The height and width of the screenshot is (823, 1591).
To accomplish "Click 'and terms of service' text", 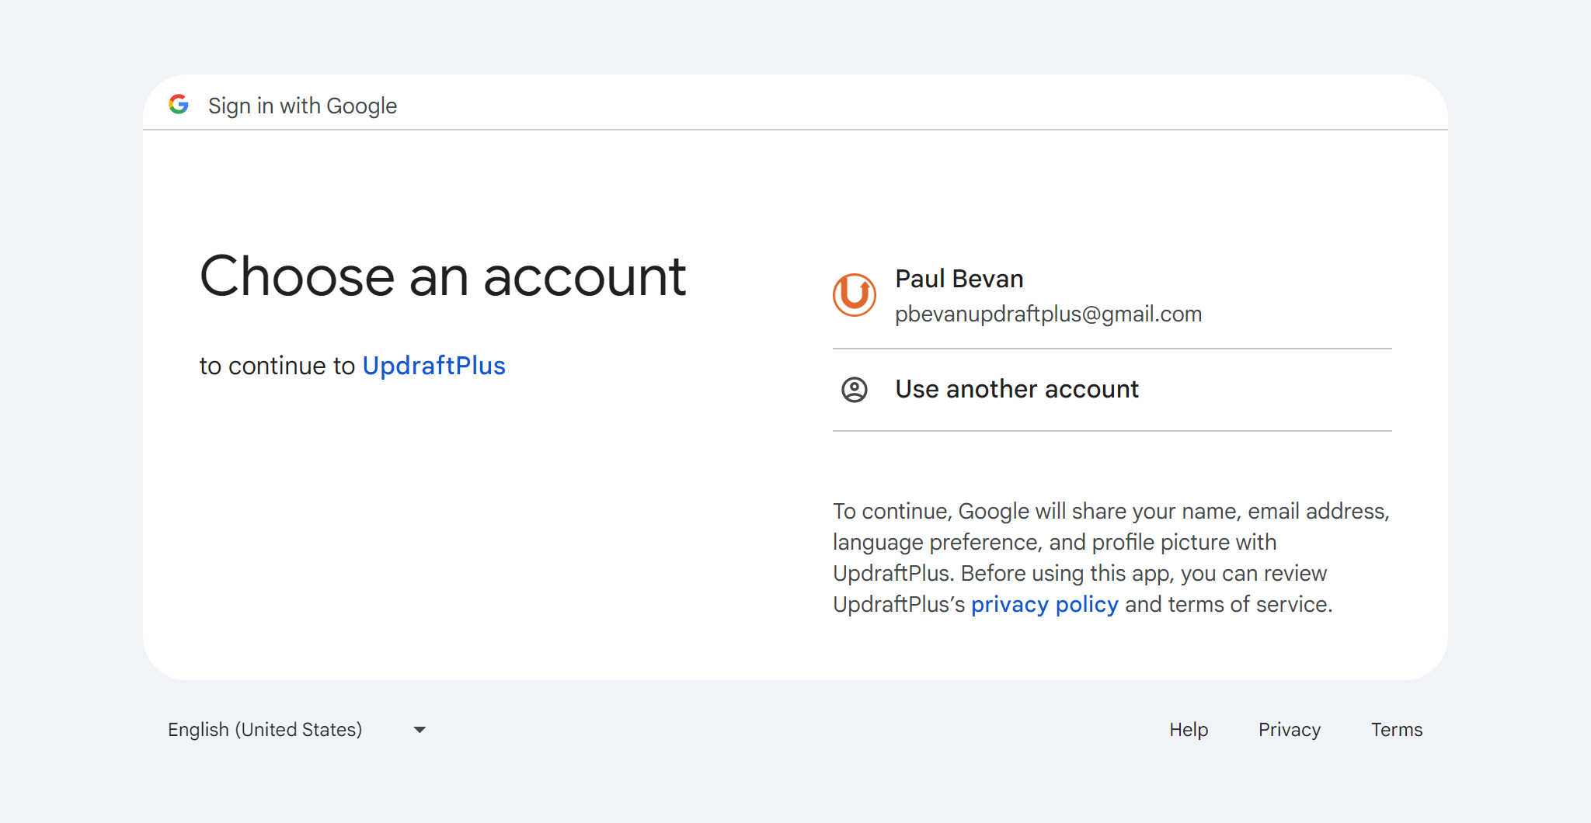I will pos(1227,604).
